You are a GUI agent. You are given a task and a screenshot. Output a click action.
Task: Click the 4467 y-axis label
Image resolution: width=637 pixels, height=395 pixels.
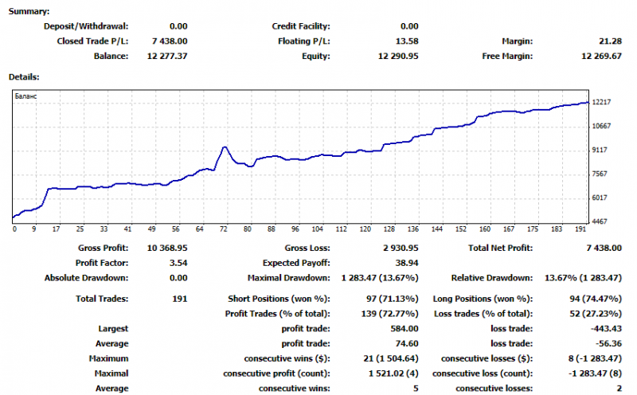click(601, 221)
